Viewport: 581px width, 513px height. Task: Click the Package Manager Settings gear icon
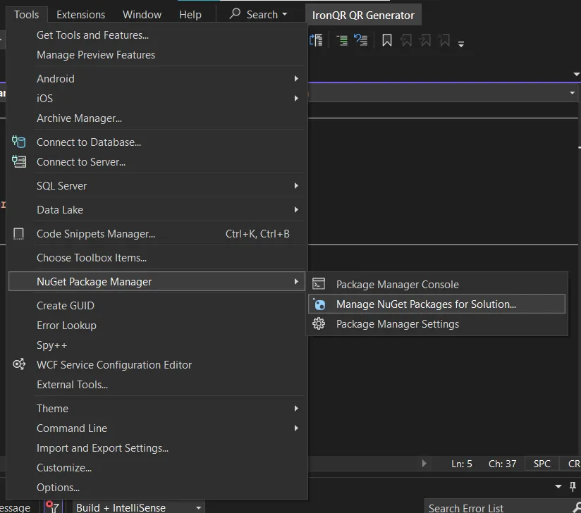coord(319,323)
